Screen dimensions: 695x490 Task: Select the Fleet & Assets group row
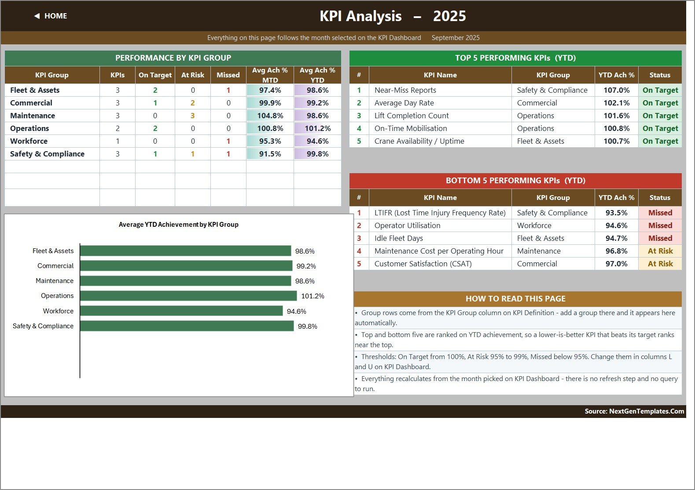[173, 90]
